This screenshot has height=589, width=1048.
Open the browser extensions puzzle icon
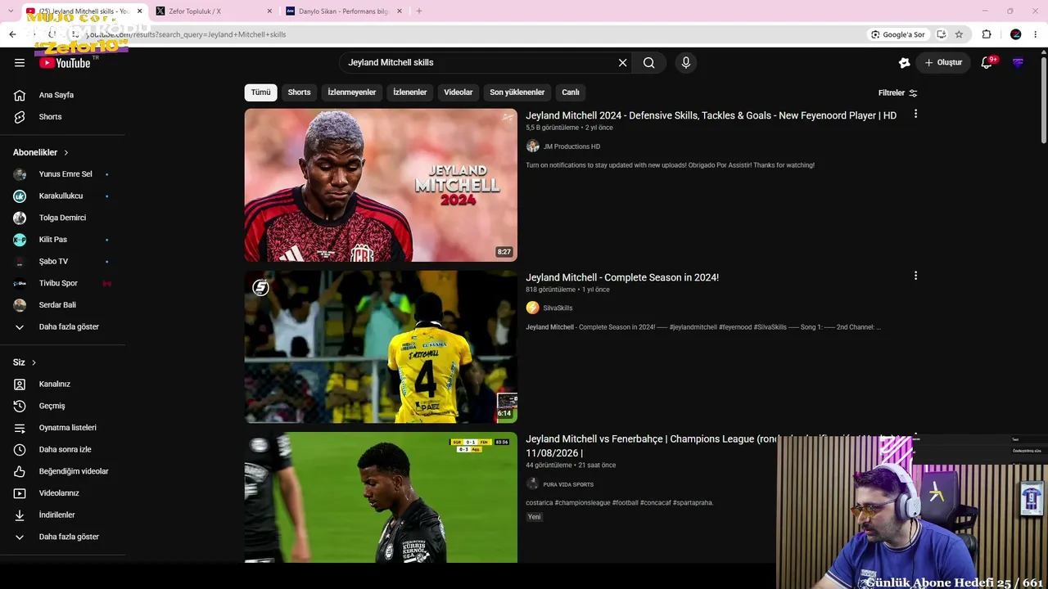pos(987,34)
